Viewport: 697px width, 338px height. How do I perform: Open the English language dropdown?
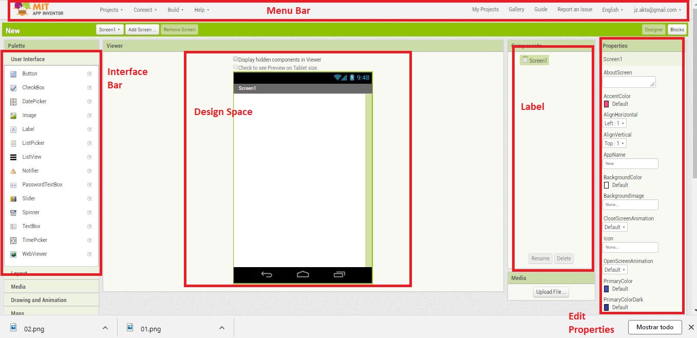[x=613, y=10]
